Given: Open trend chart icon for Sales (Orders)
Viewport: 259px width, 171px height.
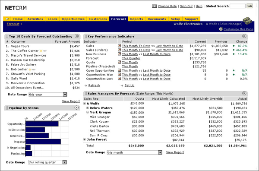Looking at the screenshot, I should click(x=120, y=50).
